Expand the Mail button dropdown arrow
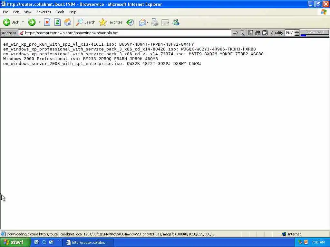Image resolution: width=330 pixels, height=247 pixels. pos(148,22)
